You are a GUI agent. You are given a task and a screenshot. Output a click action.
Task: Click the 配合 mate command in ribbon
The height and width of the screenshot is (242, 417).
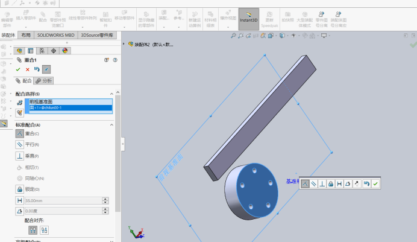(43, 17)
